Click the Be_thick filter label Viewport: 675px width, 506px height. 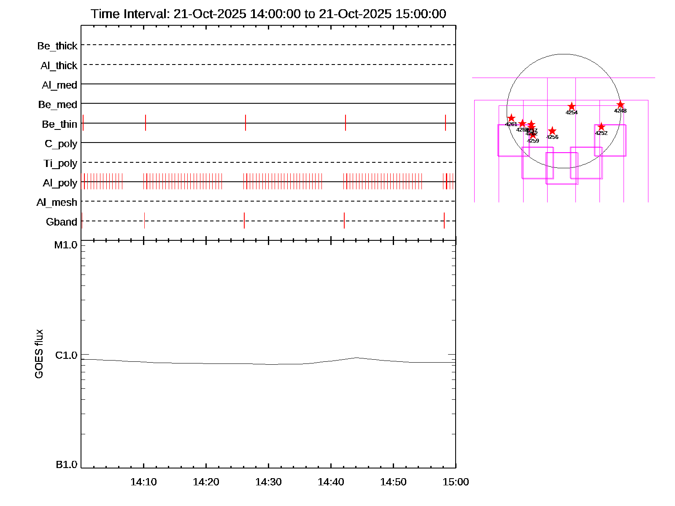tap(57, 46)
